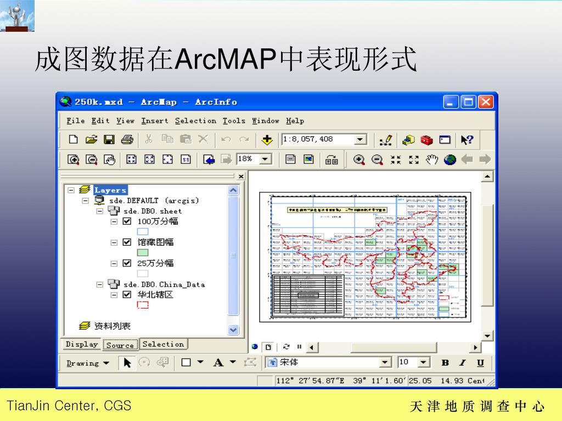The image size is (562, 421).
Task: Click the 馆藏图幅 green symbol swatch
Action: [x=143, y=253]
